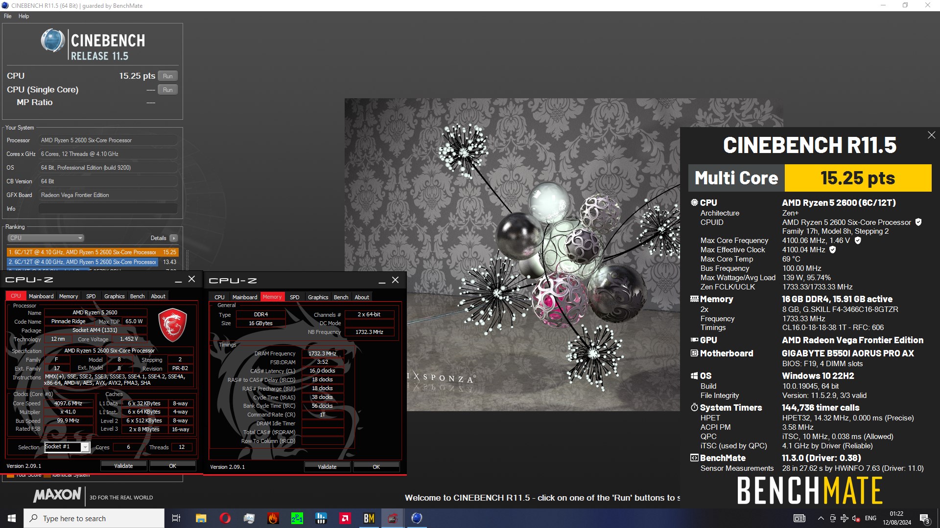This screenshot has height=528, width=940.
Task: Open MSI Afterburner flame icon in taskbar
Action: click(x=273, y=518)
